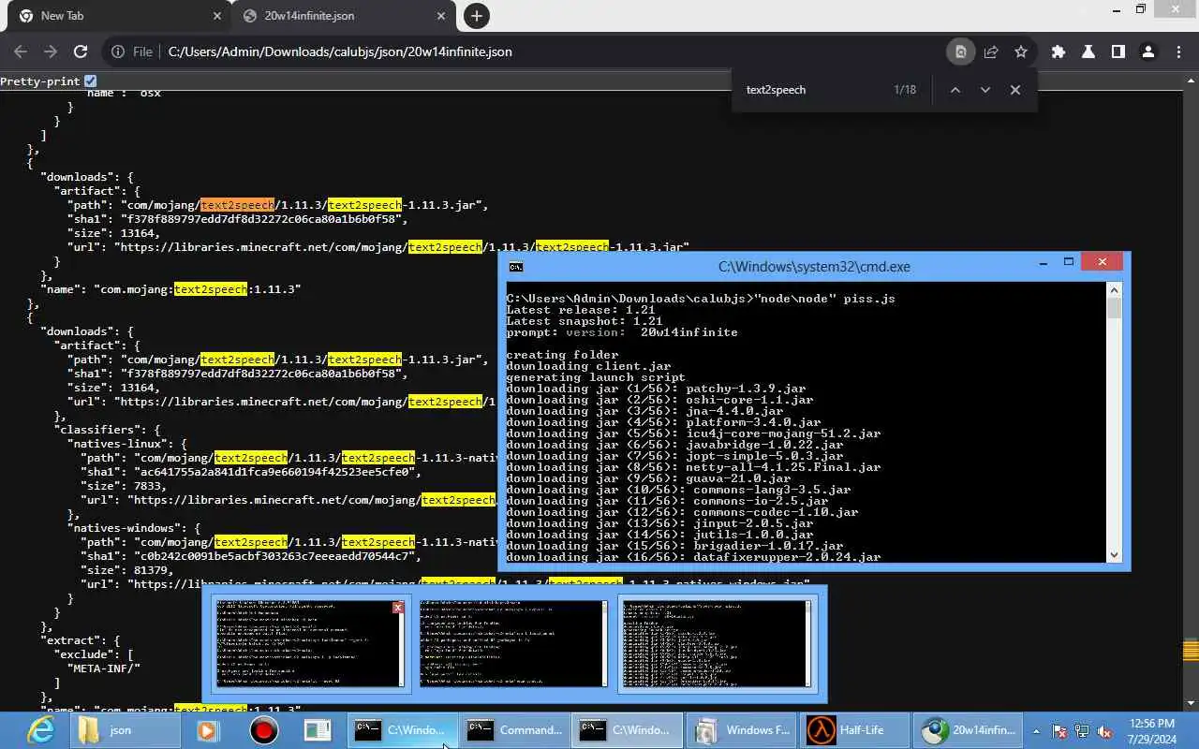Open the network status tray icon
Screen dimensions: 1199x749
click(1082, 730)
